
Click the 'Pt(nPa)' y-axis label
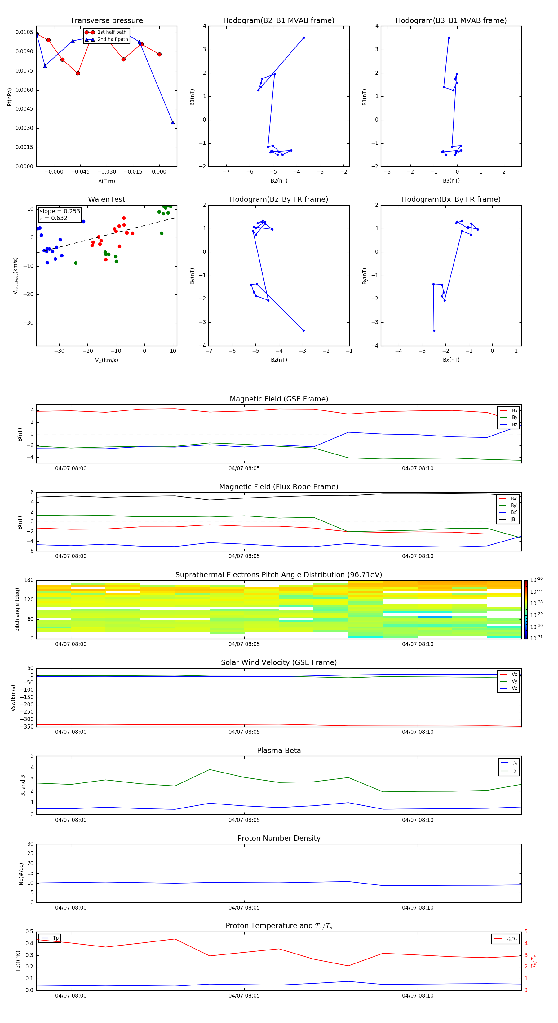[10, 97]
